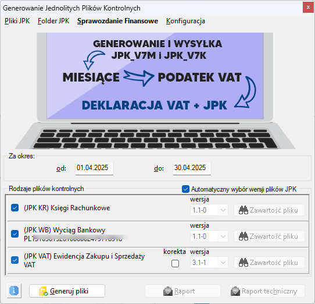Toggle Automatyczny wybór wersji plików JPK
Viewport: 315px width, 304px height.
pos(185,189)
